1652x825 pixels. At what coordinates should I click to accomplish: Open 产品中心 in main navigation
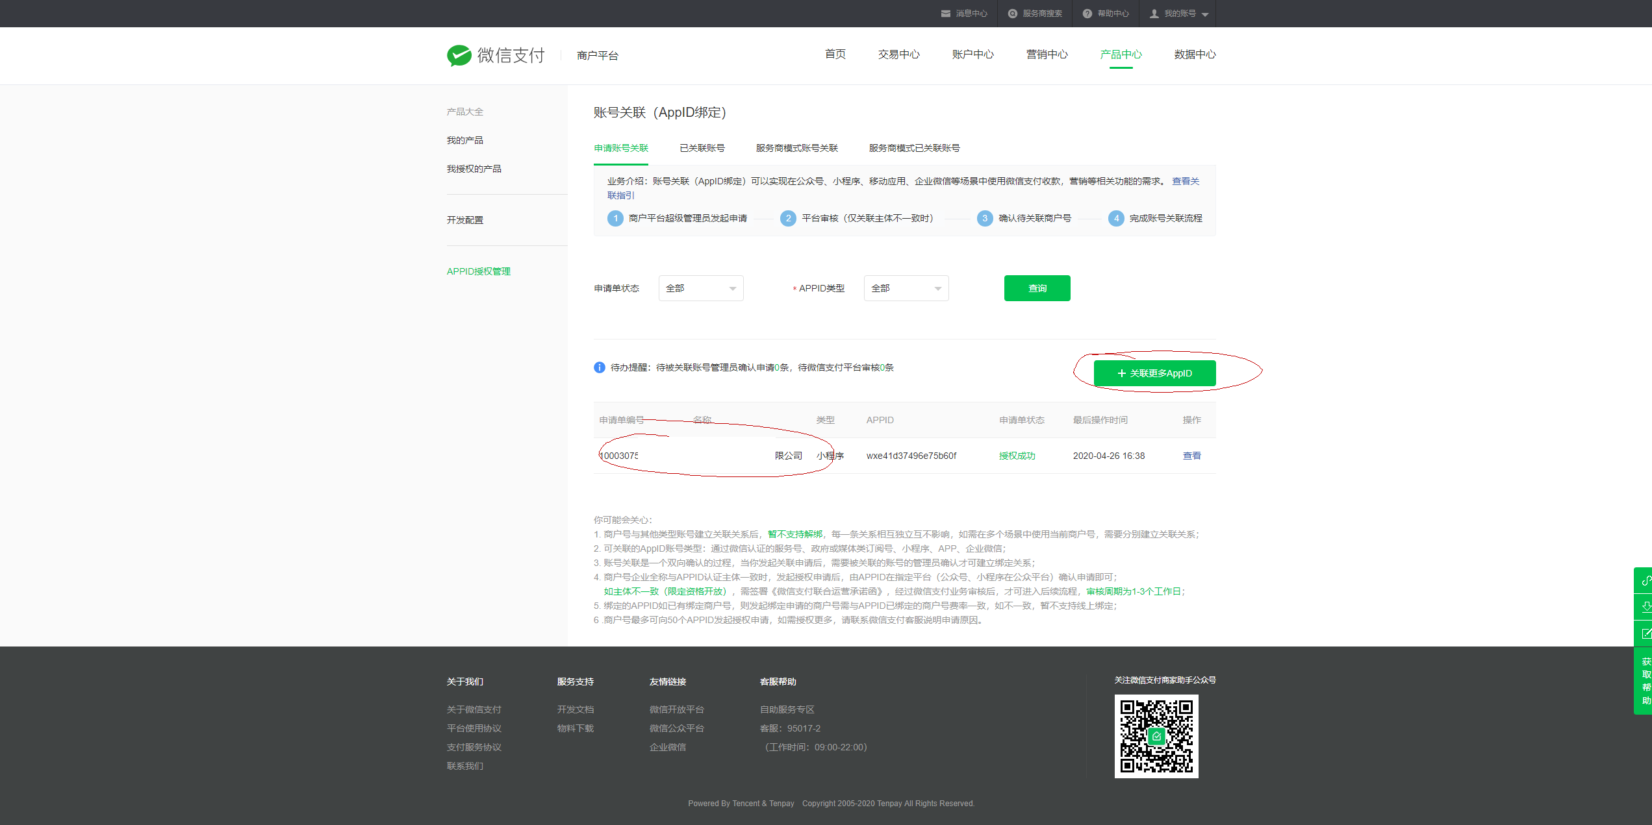[1121, 55]
